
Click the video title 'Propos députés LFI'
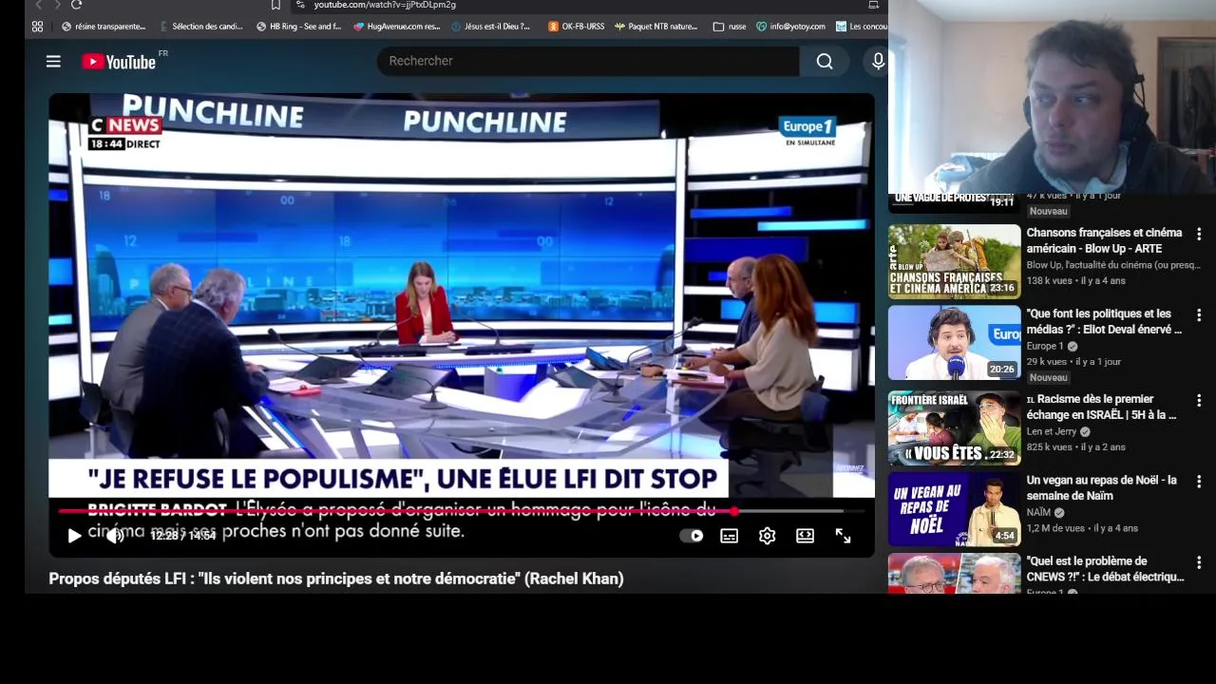coord(336,579)
